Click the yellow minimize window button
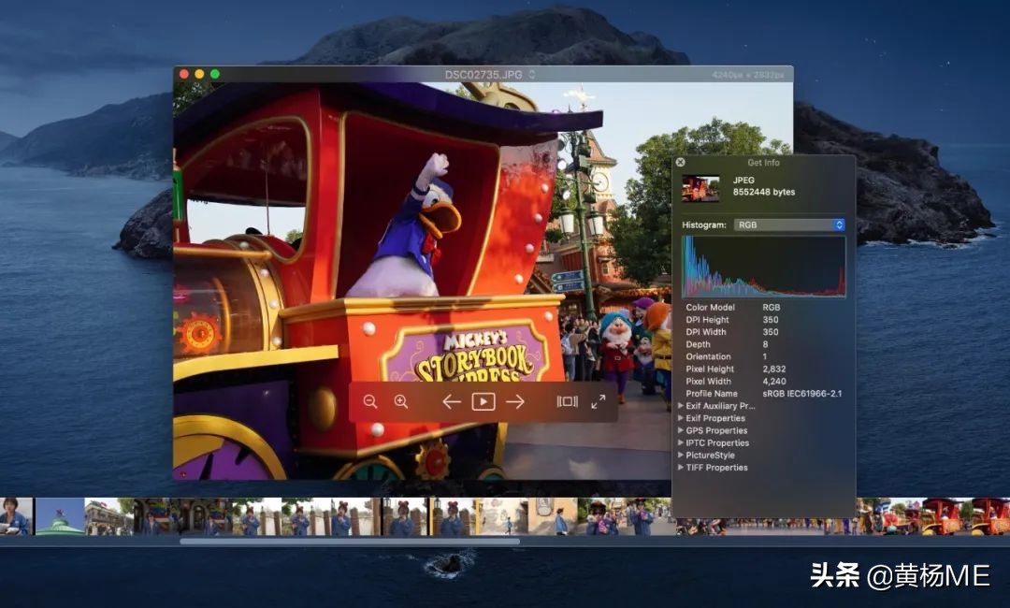This screenshot has width=1010, height=608. tap(200, 74)
